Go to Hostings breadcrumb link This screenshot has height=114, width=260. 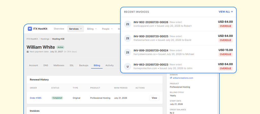[x=45, y=39]
